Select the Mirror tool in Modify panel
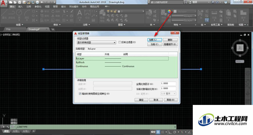Screen dimensions: 253x135 [x=55, y=16]
